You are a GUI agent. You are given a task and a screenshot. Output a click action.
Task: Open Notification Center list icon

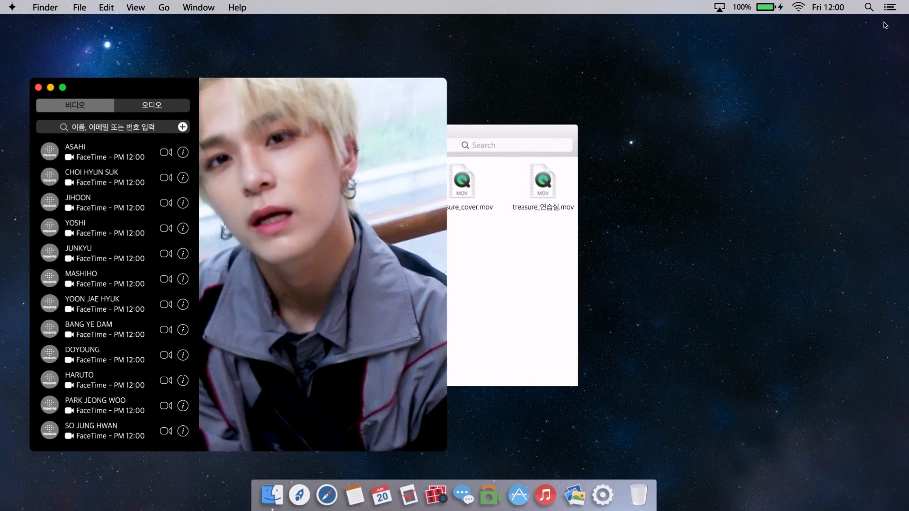890,7
